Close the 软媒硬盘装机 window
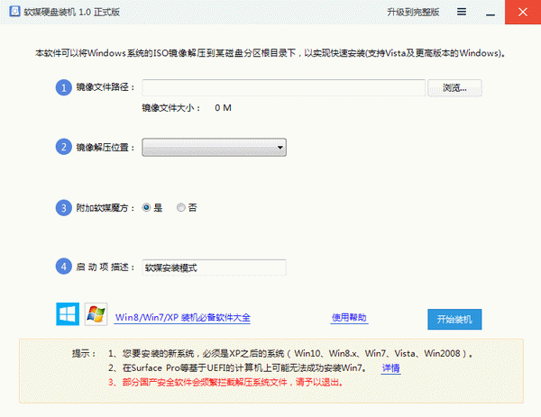Image resolution: width=541 pixels, height=417 pixels. click(523, 12)
